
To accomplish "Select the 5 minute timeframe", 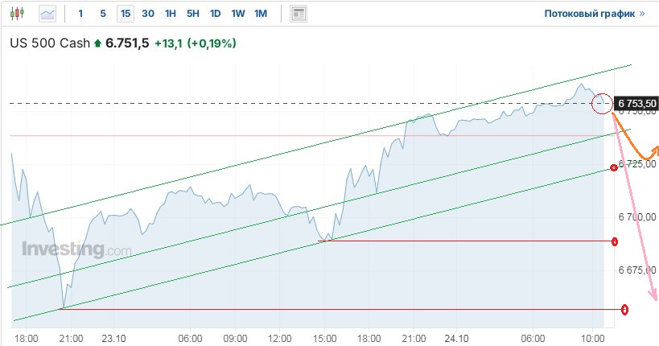I will 102,14.
